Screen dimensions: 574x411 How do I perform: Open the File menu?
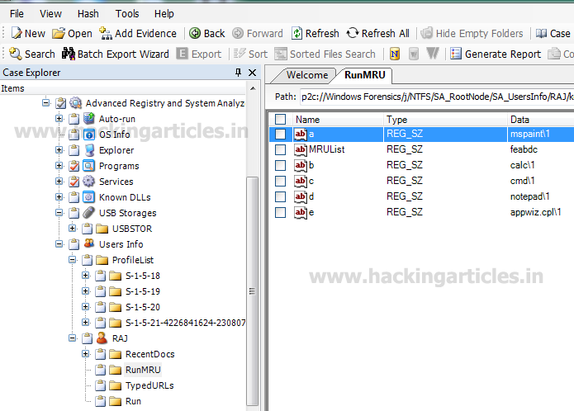click(x=17, y=13)
